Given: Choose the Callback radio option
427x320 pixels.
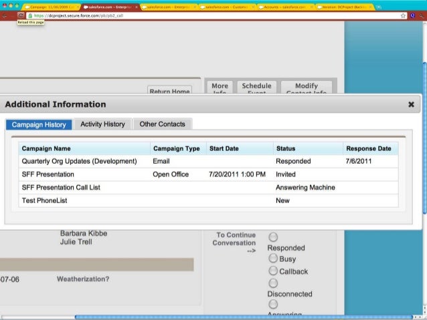Looking at the screenshot, I should pos(272,271).
